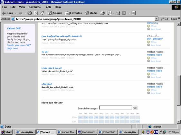Image resolution: width=181 pixels, height=135 pixels.
Task: Click the Windows flag logo at top-right
Action: (176, 7)
